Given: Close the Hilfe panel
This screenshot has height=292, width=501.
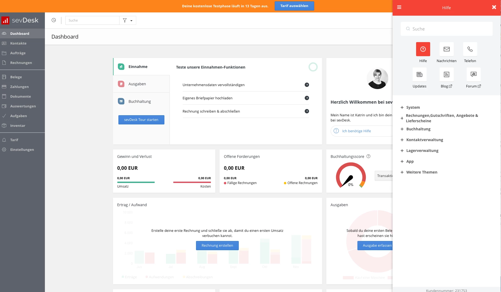Looking at the screenshot, I should 494,8.
